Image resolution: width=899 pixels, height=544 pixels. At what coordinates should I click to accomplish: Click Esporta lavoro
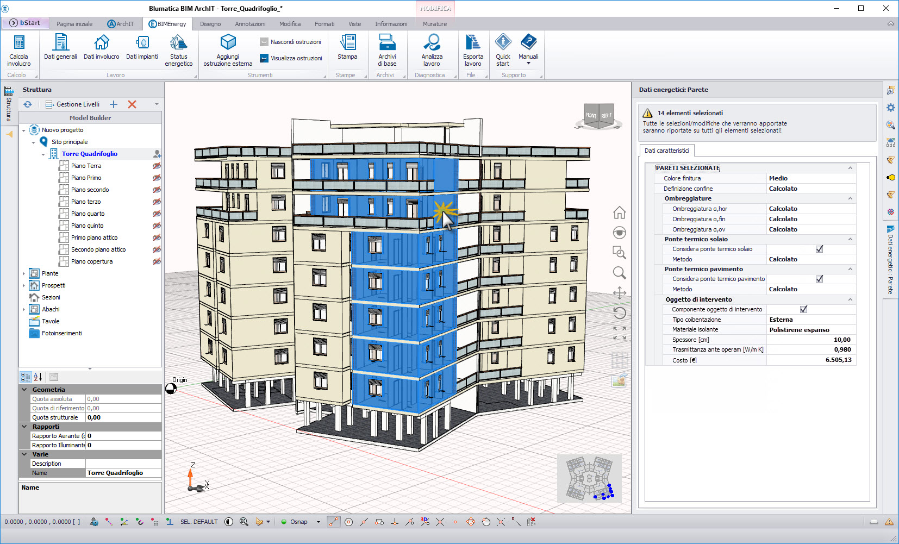473,51
